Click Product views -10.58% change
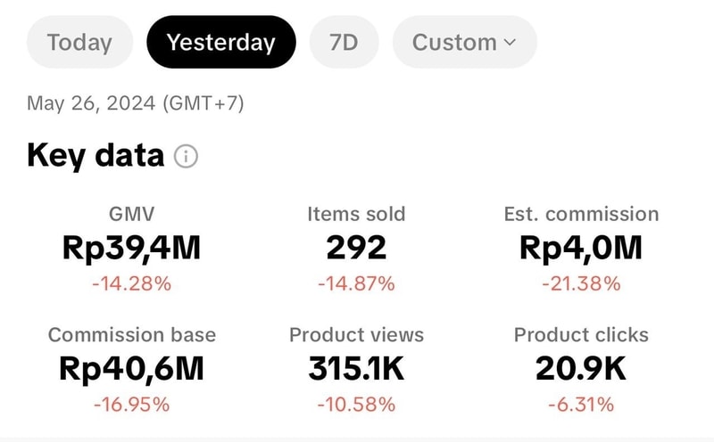714x442 pixels. (x=356, y=405)
